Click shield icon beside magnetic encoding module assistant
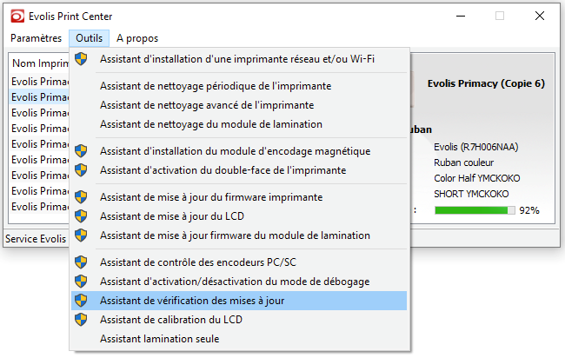565x358 pixels. pyautogui.click(x=81, y=151)
